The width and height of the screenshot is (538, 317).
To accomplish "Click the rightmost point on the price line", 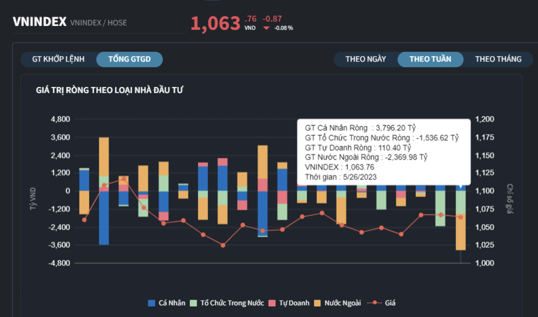I will [x=460, y=217].
